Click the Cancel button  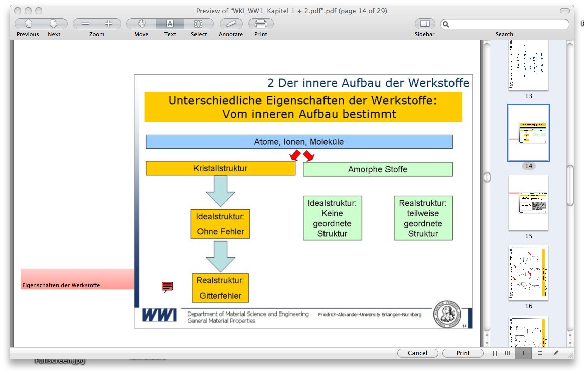[418, 353]
